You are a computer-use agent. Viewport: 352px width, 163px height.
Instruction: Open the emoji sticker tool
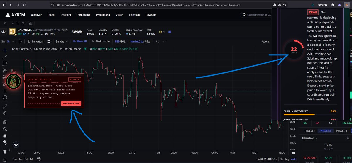click(x=5, y=97)
